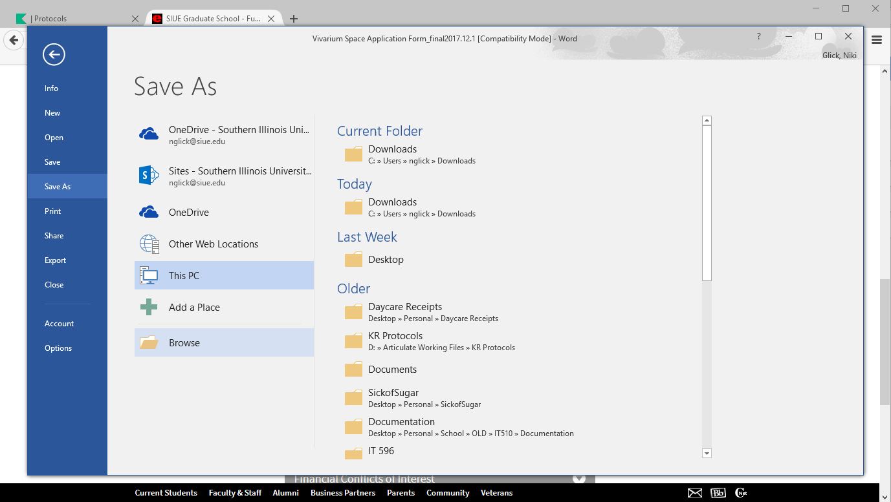This screenshot has width=891, height=502.
Task: Open the Options menu item
Action: [58, 348]
